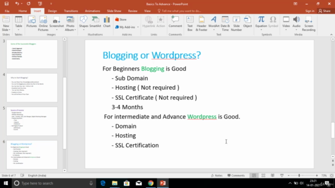Fit slide to current window
The image size is (335, 188).
pos(331,175)
